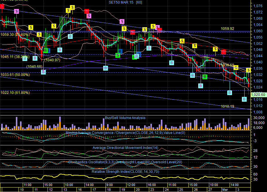Click the rightmost yellow S sell marker

(248, 70)
